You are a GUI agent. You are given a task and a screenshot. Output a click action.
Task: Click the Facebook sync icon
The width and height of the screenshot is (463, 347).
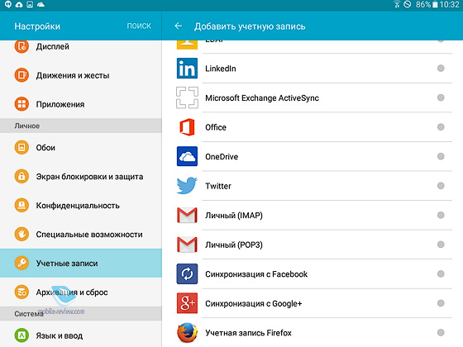point(187,273)
